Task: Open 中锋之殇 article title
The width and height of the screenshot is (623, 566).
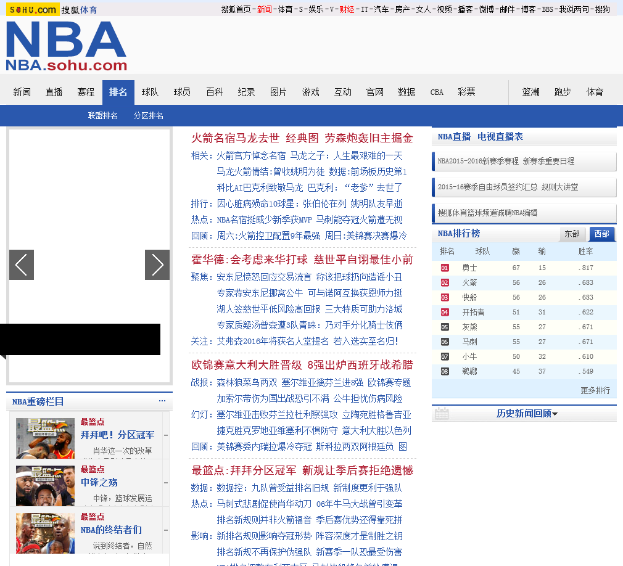Action: pyautogui.click(x=99, y=482)
